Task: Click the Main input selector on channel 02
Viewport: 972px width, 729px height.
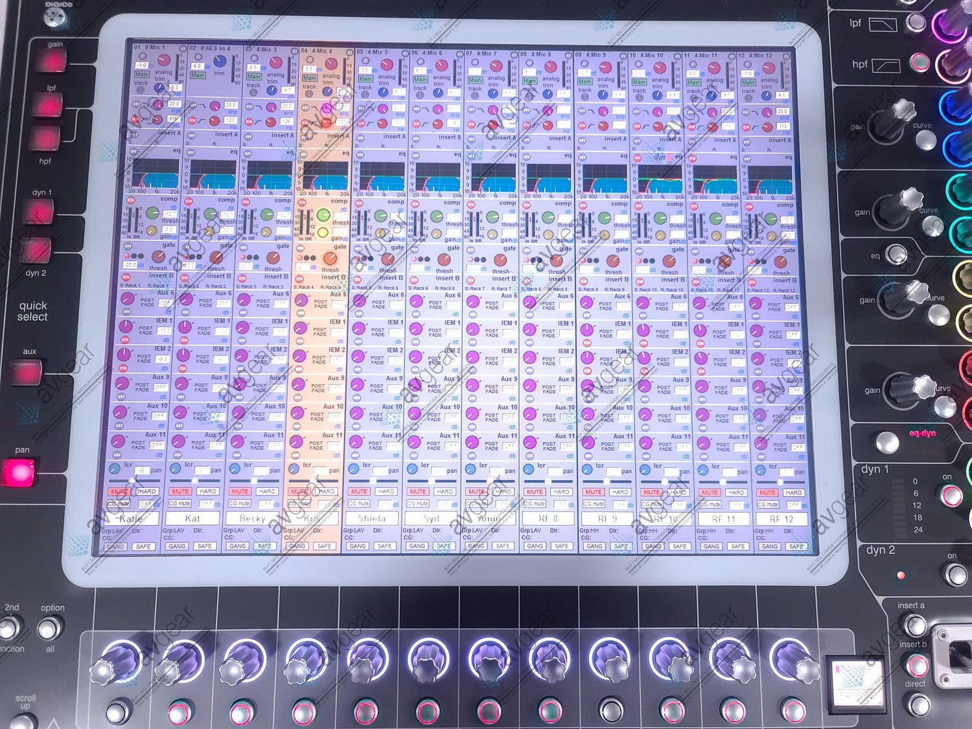Action: 198,75
